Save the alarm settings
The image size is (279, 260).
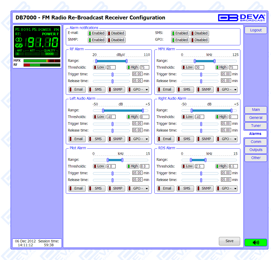[229, 241]
